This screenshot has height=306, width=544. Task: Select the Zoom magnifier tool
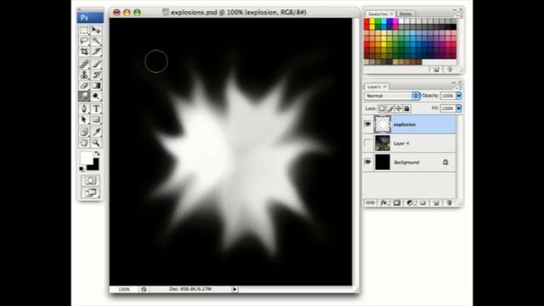pos(96,143)
